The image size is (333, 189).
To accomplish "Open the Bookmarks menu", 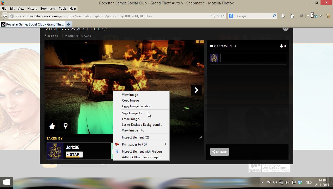I will point(48,9).
